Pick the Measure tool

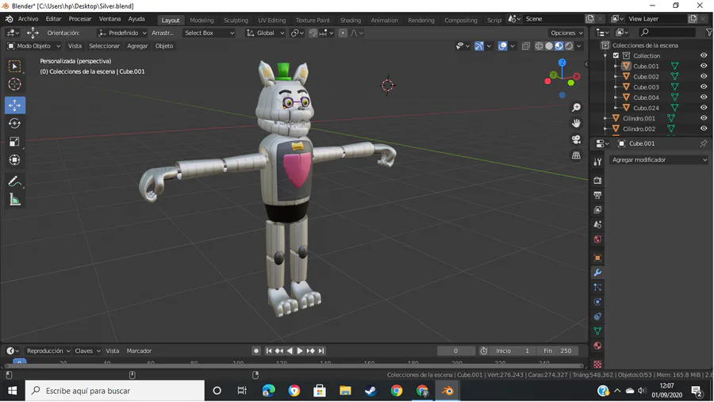coord(14,199)
